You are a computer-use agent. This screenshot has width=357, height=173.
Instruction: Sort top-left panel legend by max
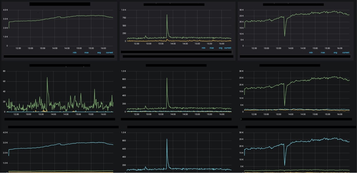click(86, 52)
